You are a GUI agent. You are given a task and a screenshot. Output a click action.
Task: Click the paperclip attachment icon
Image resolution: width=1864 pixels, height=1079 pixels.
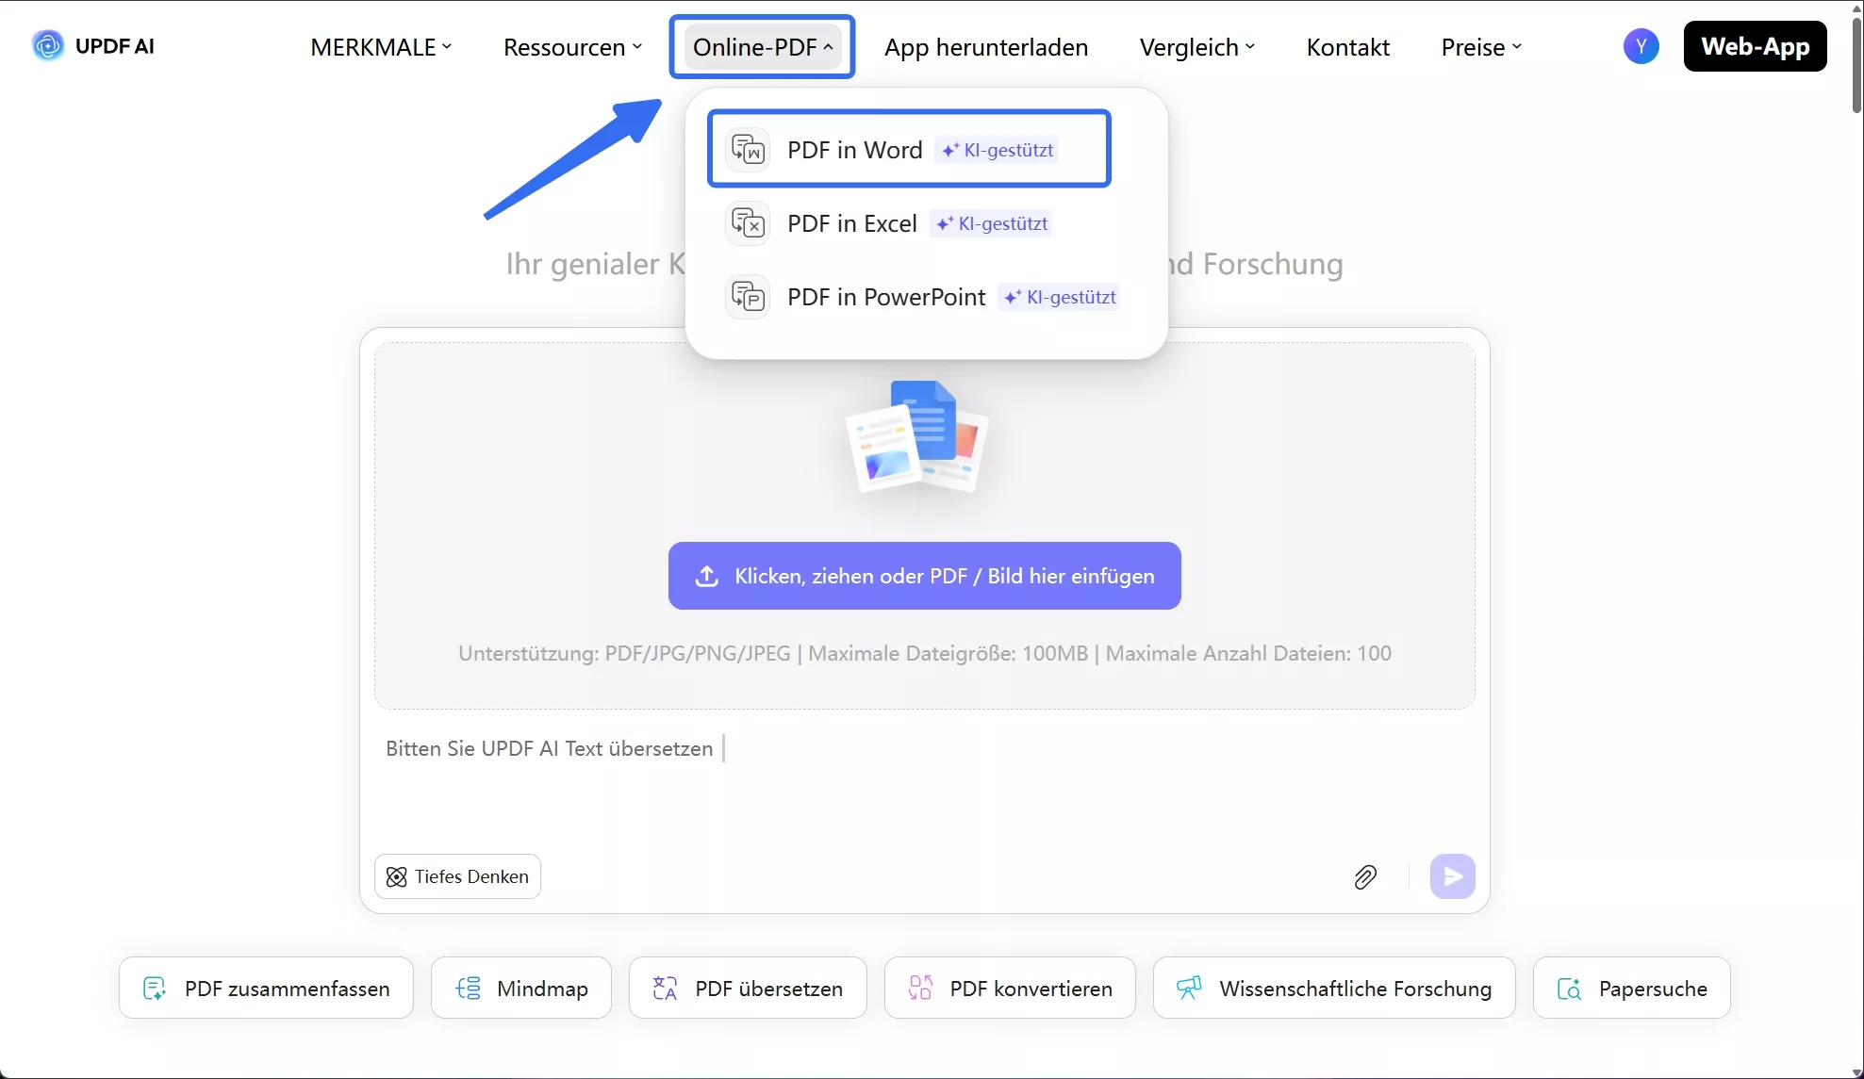pyautogui.click(x=1364, y=876)
